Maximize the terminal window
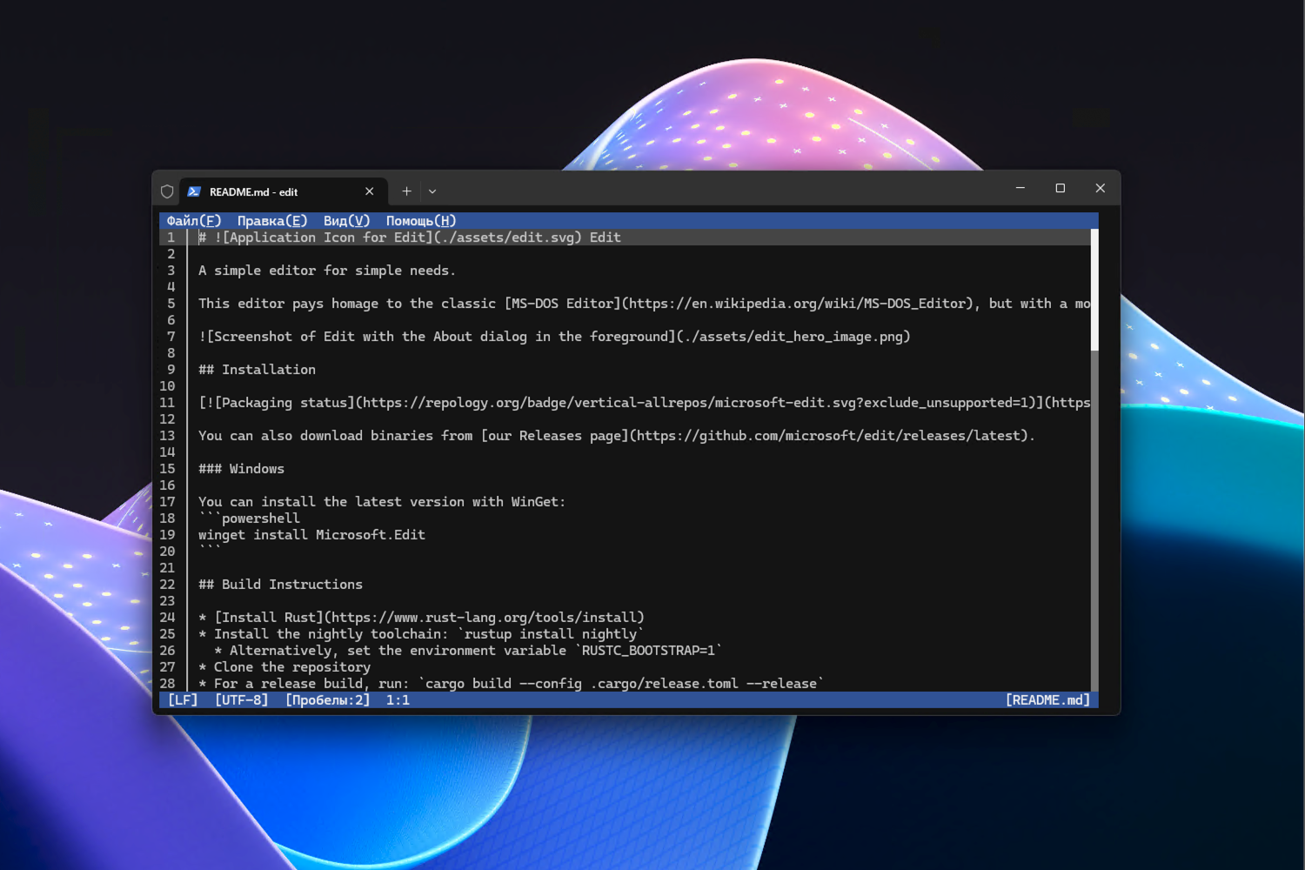 [x=1061, y=188]
